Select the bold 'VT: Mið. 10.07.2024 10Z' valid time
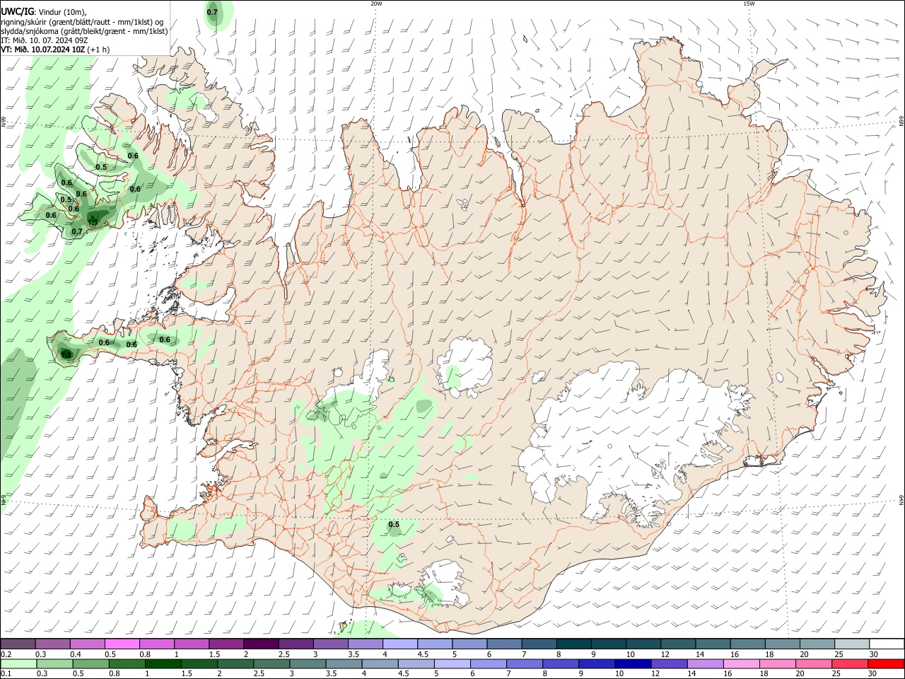This screenshot has width=905, height=679. tap(43, 50)
